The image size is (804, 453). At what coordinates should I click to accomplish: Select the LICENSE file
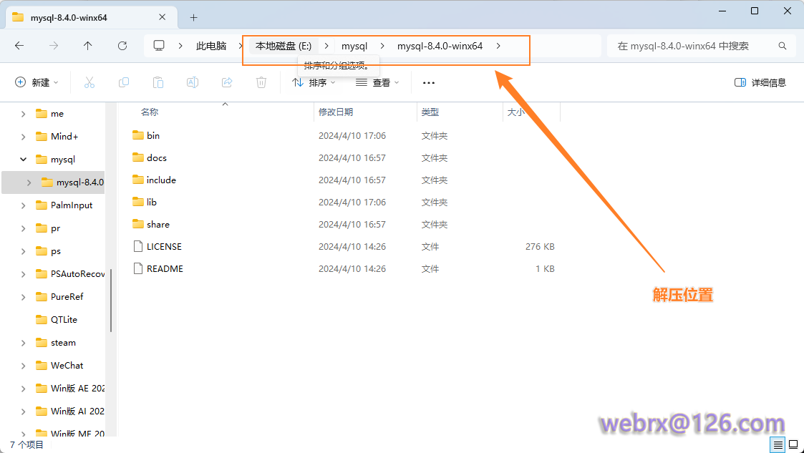[164, 246]
